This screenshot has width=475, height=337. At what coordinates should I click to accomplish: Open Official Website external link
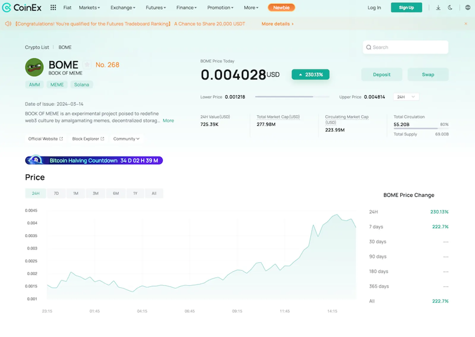click(46, 139)
